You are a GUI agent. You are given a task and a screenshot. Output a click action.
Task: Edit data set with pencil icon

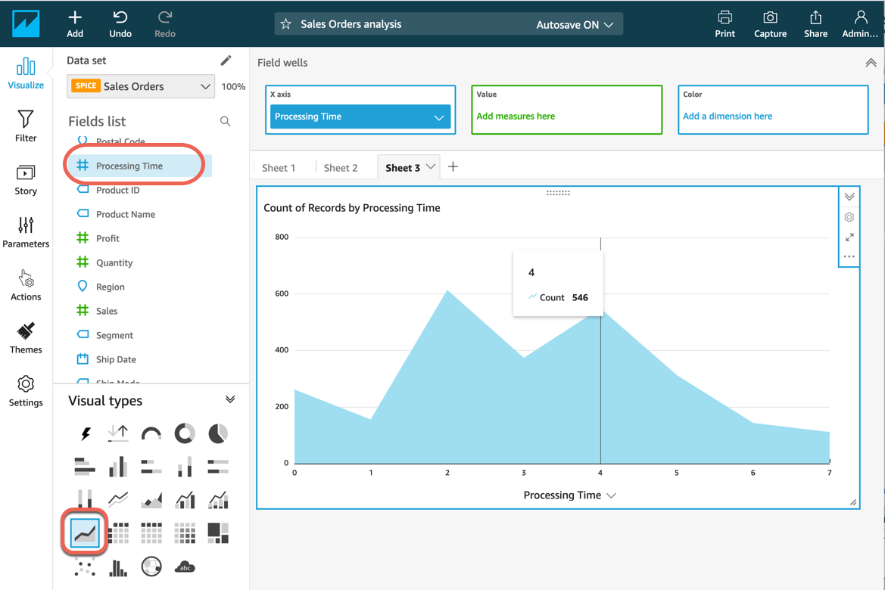click(226, 61)
